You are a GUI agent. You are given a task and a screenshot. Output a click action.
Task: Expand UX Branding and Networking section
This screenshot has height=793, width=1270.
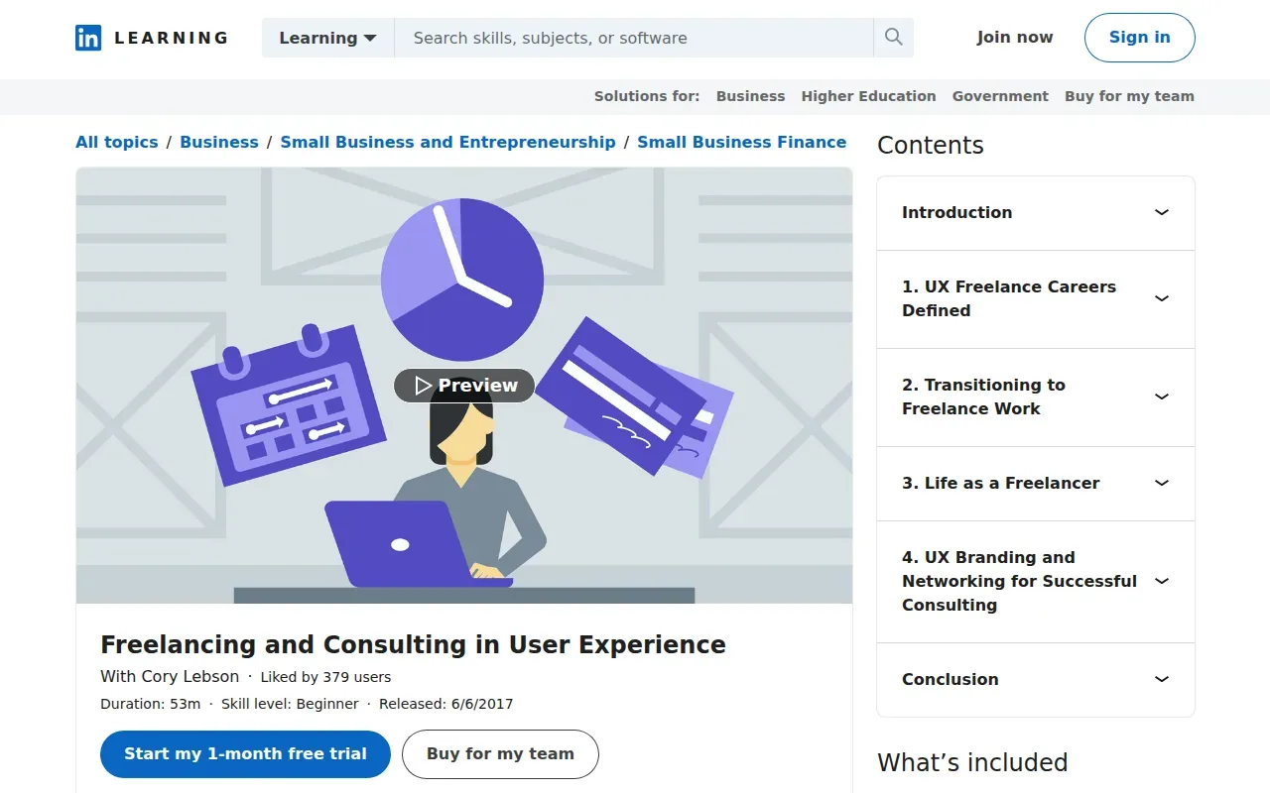(x=1036, y=582)
